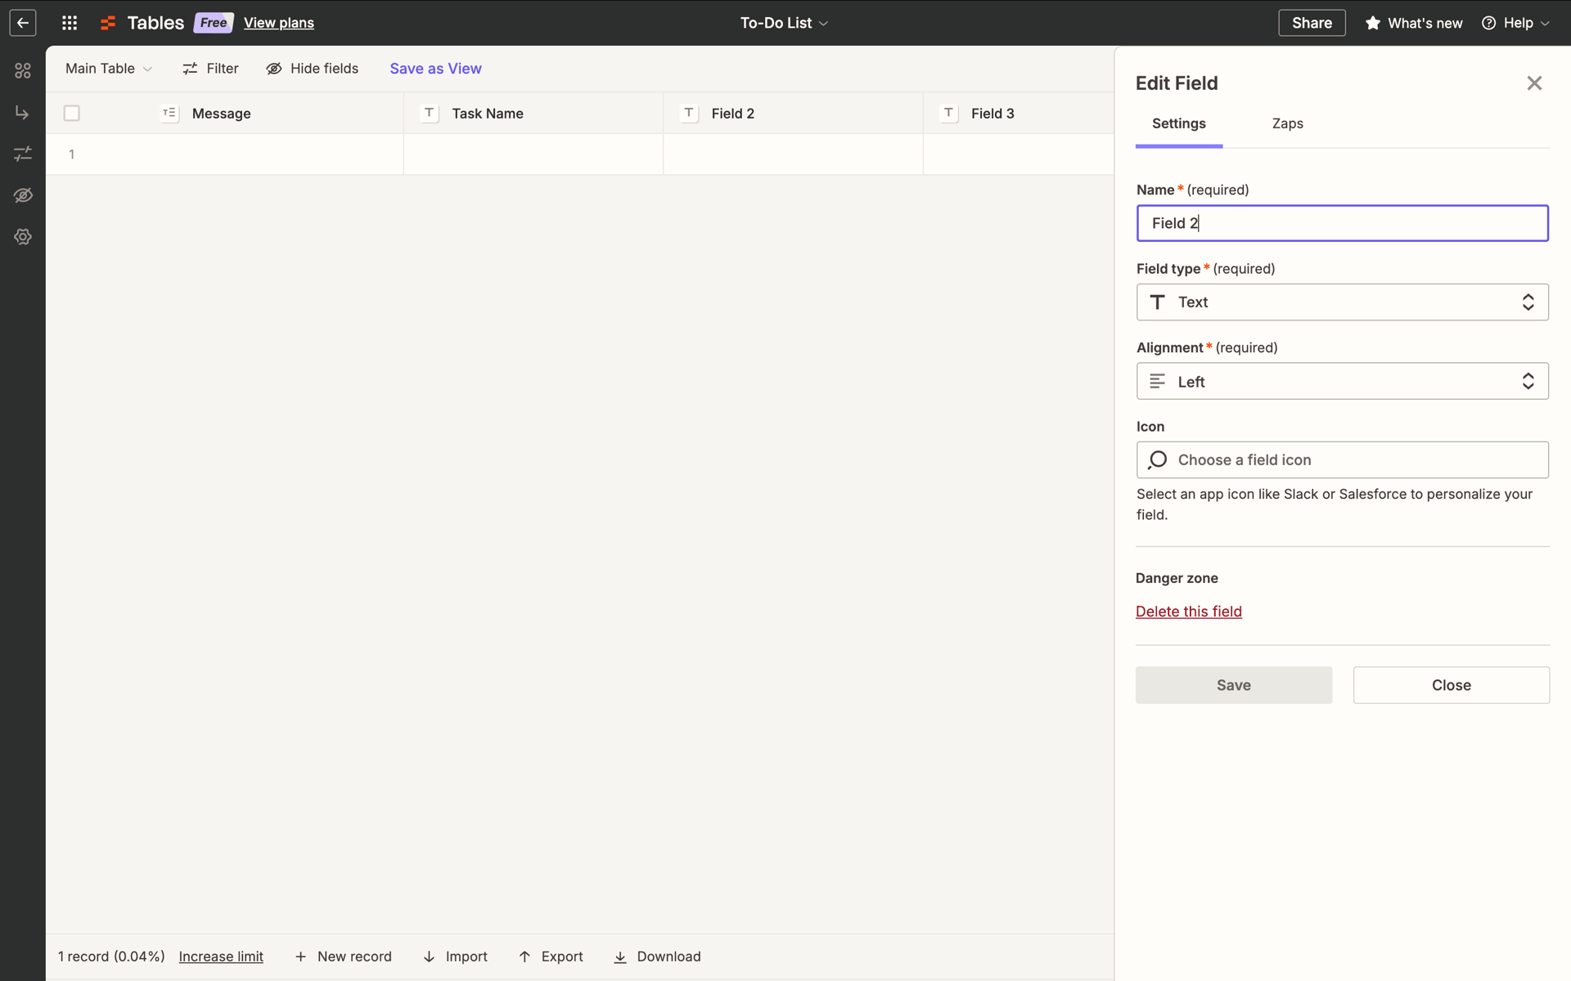
Task: Click the Export up-arrow icon
Action: [x=524, y=956]
